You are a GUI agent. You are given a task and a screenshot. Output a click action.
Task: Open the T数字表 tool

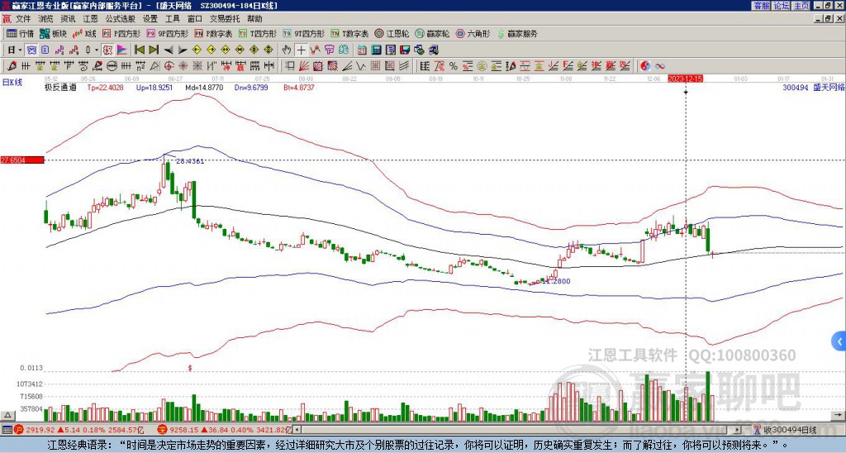[349, 33]
